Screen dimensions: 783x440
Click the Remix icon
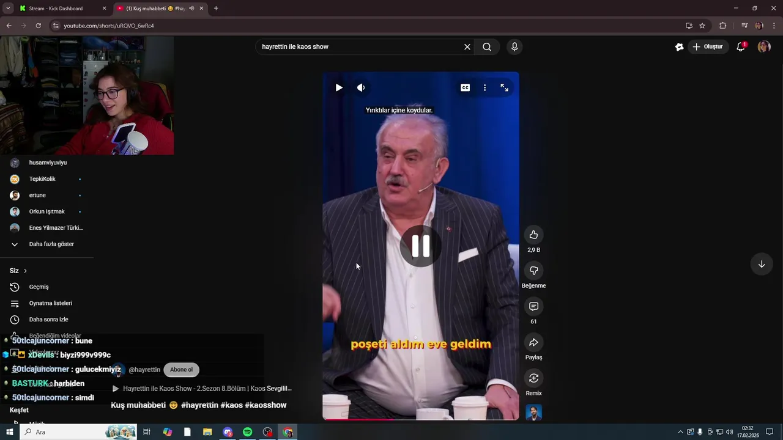533,378
